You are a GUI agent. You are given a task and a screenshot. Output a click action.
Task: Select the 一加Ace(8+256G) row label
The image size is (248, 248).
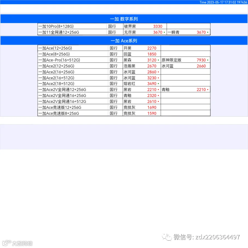(x=54, y=54)
